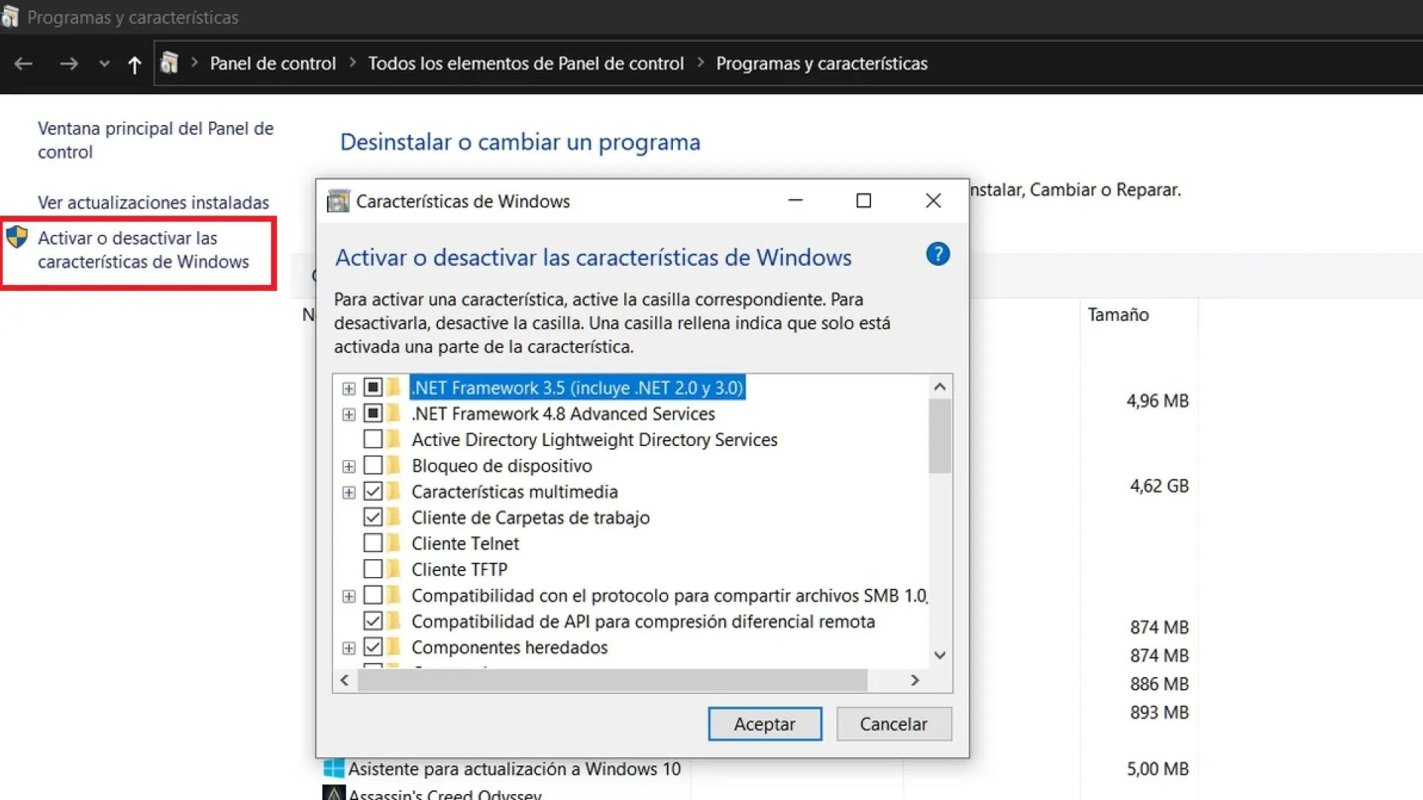
Task: Select Todos los elementos de Panel breadcrumb
Action: (x=525, y=64)
